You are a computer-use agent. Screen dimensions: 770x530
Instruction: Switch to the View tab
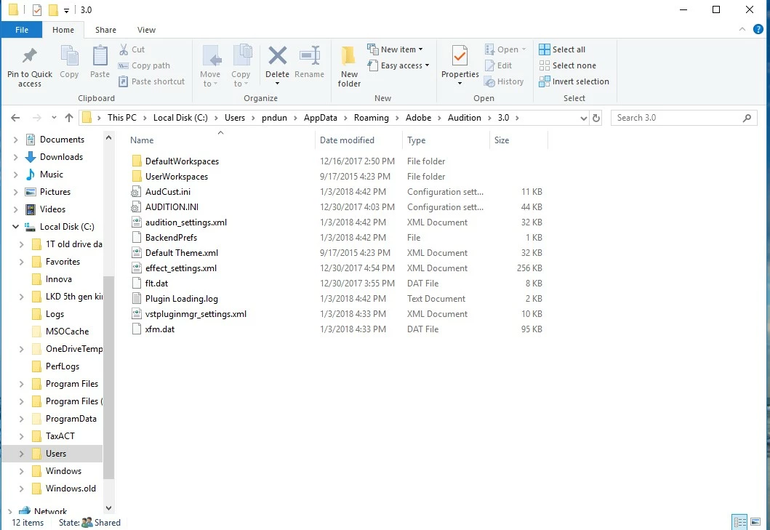[x=146, y=30]
